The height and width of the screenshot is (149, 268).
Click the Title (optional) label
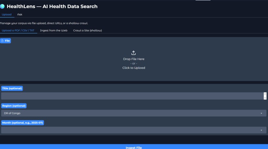point(12,88)
